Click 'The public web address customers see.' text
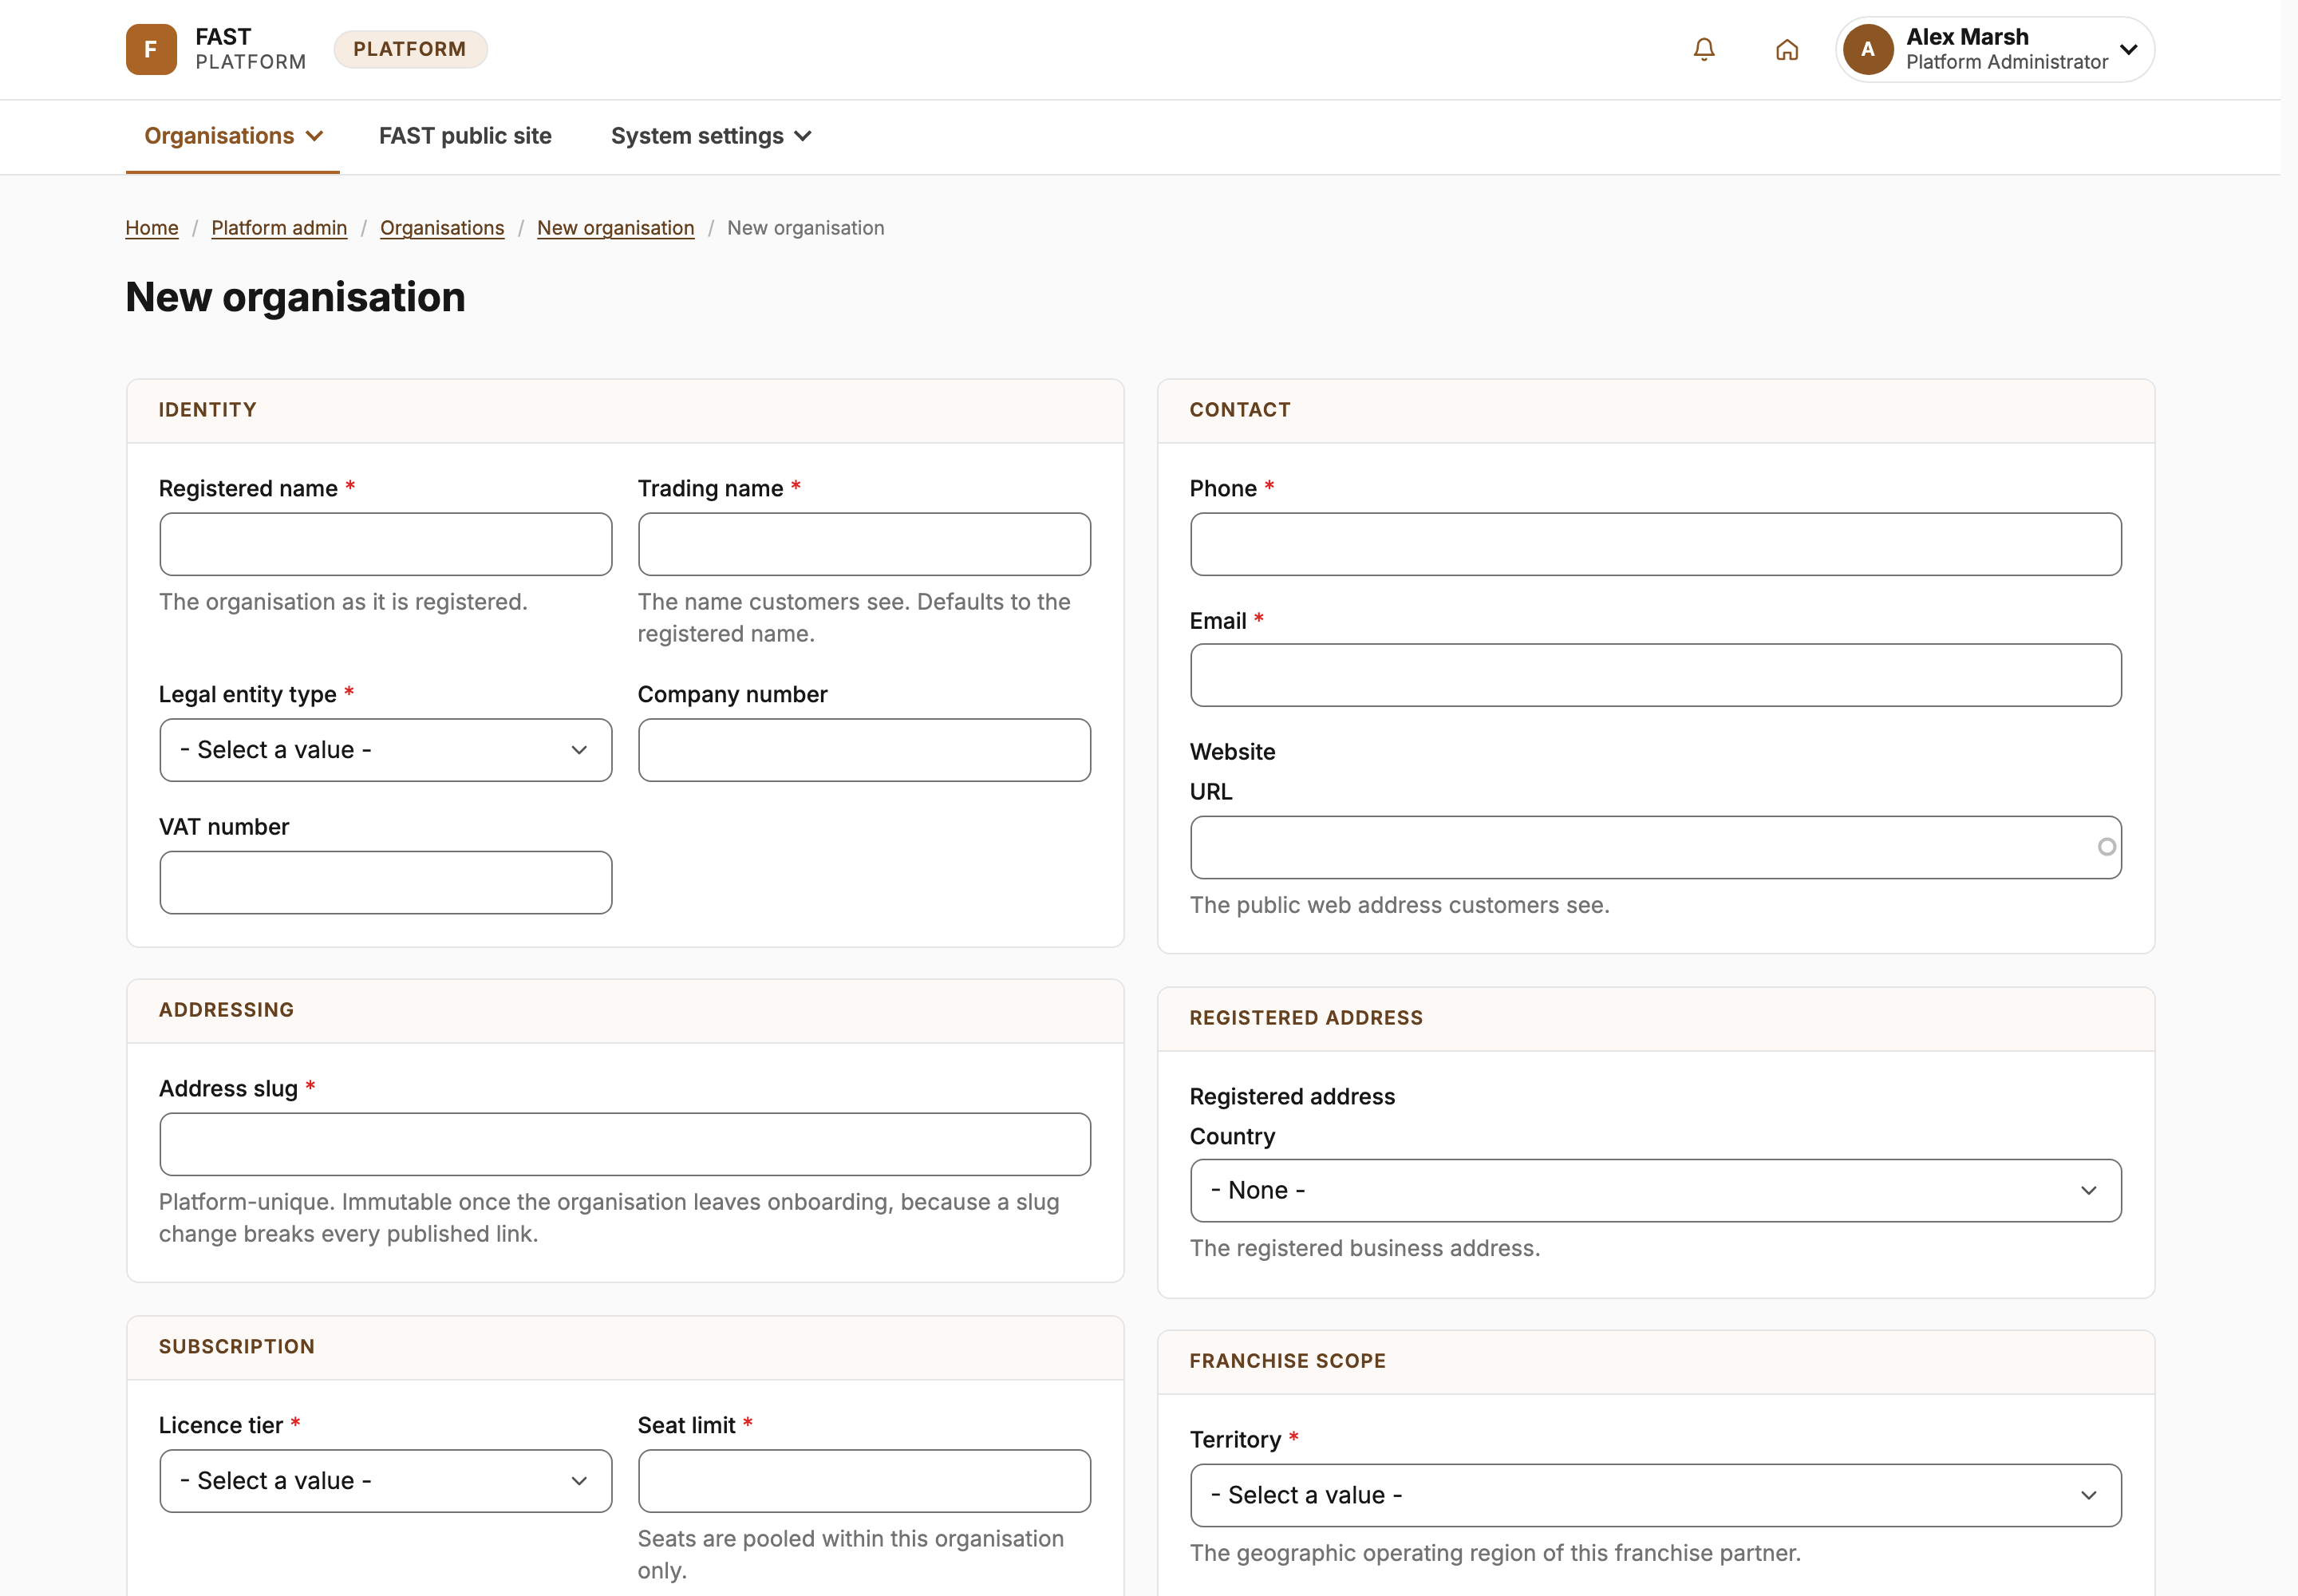The height and width of the screenshot is (1596, 2298). point(1400,905)
